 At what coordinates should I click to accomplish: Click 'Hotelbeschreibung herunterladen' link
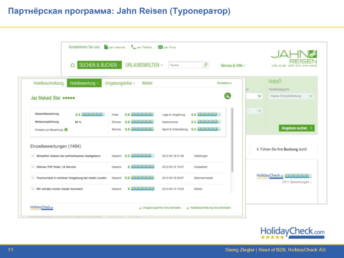(x=209, y=208)
